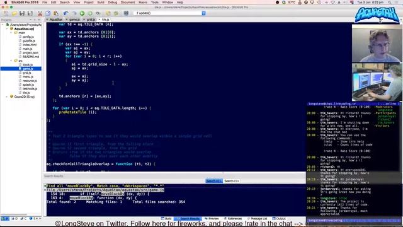403x227 pixels.
Task: Click the first yellow toolbar icon
Action: click(108, 13)
